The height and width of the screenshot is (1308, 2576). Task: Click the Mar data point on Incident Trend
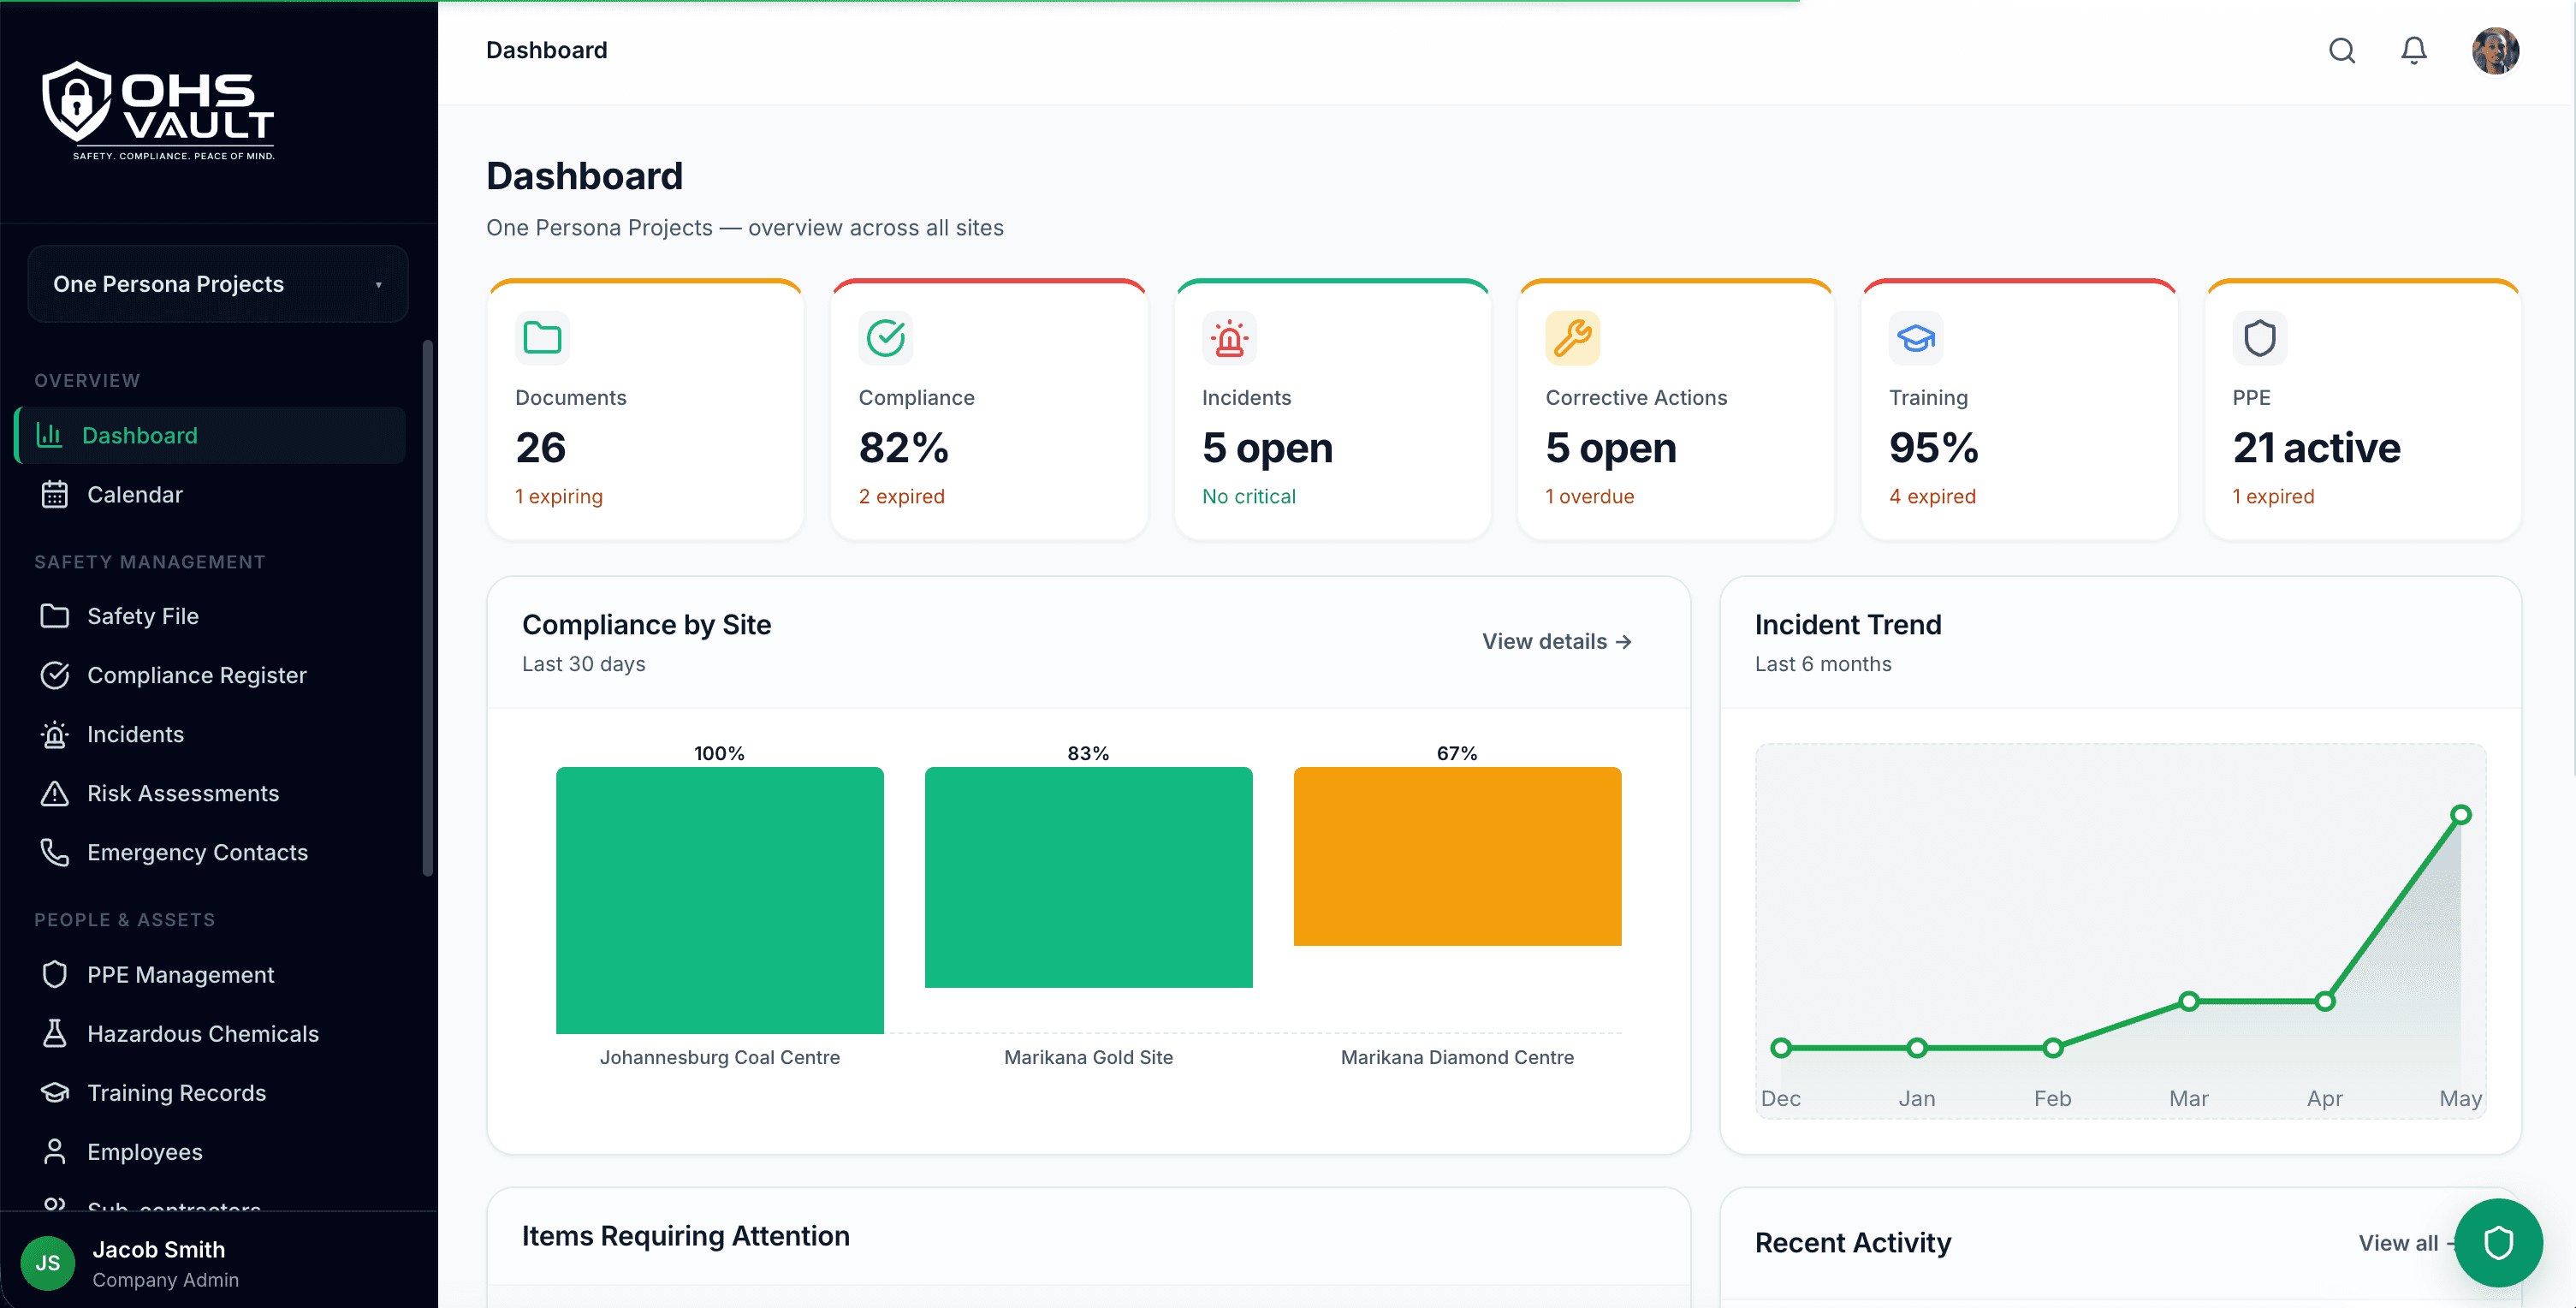tap(2189, 1001)
